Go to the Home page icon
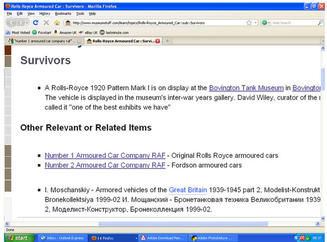This screenshot has height=242, width=327. pyautogui.click(x=57, y=23)
